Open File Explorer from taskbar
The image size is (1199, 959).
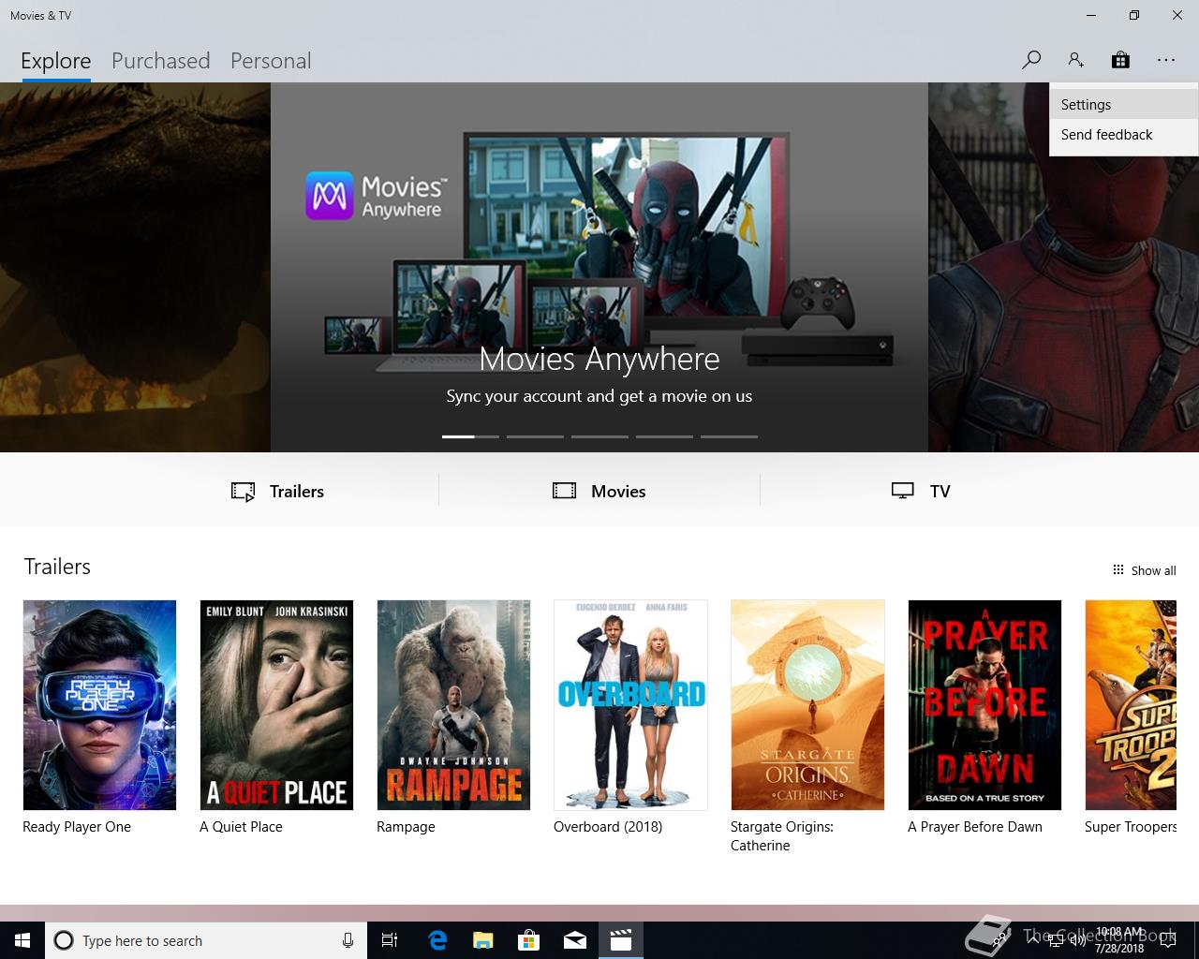tap(483, 940)
